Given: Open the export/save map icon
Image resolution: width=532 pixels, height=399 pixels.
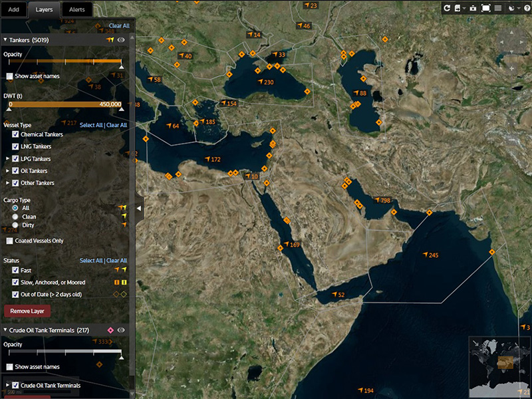Looking at the screenshot, I should coord(457,8).
